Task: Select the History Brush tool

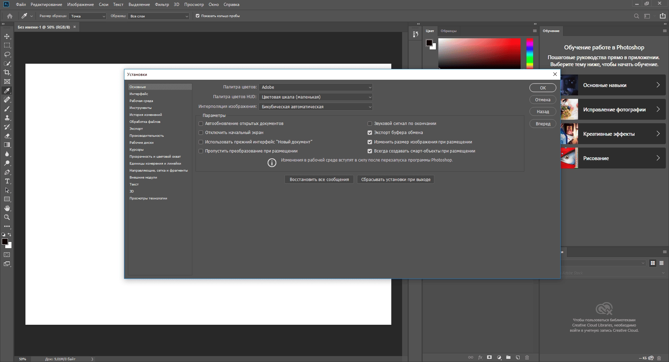Action: 7,127
